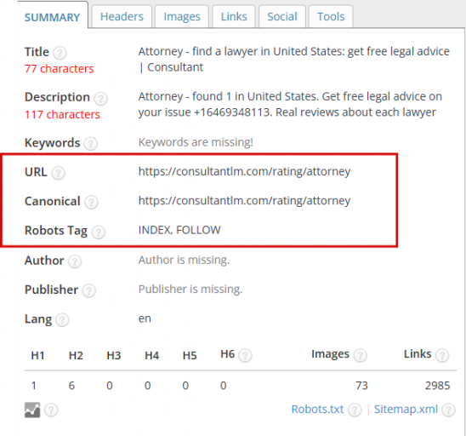This screenshot has width=466, height=436.
Task: Click the URL value consultantlm.com/rating/attorney
Action: pyautogui.click(x=244, y=172)
